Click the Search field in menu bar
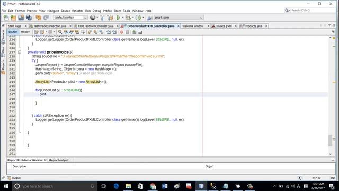Screen dimensions: 339x191 [x=310, y=10]
